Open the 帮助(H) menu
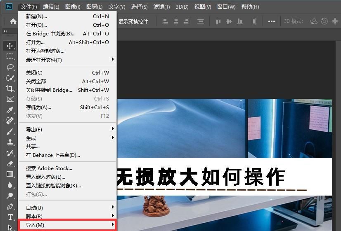The width and height of the screenshot is (341, 231). (250, 7)
